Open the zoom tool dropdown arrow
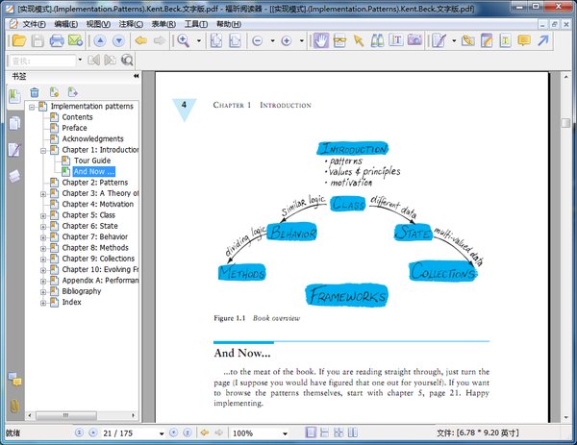Screen dimensions: 577x445 (199, 40)
